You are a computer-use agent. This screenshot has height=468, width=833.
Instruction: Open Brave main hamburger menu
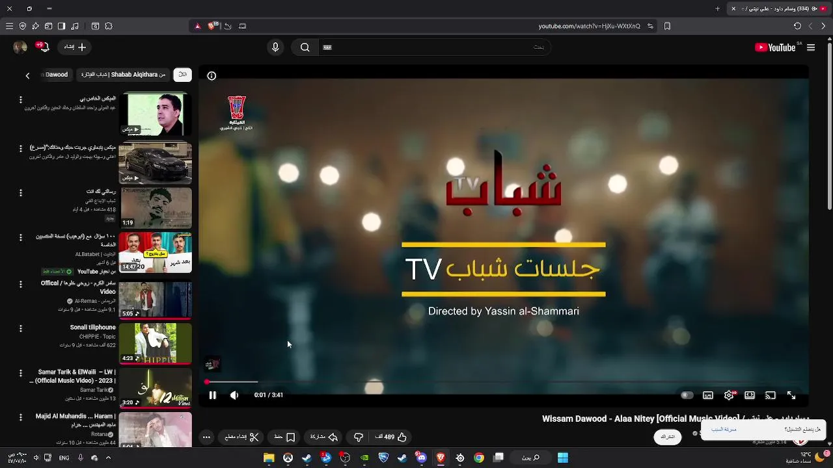[9, 26]
